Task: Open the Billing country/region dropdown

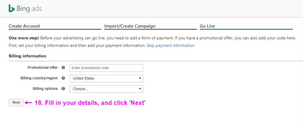Action: click(106, 78)
